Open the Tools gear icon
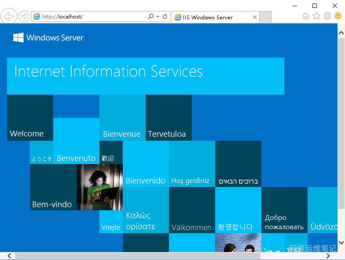 point(327,16)
